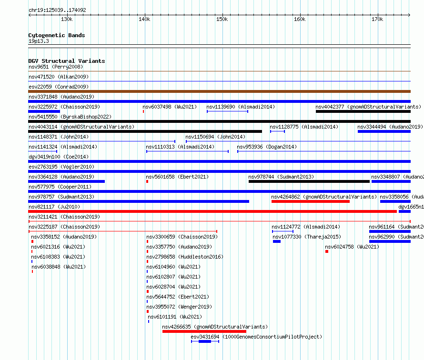Screen dimensions: 424x360
Task: Select nsv821117 (Ju2010) label
Action: click(x=54, y=207)
